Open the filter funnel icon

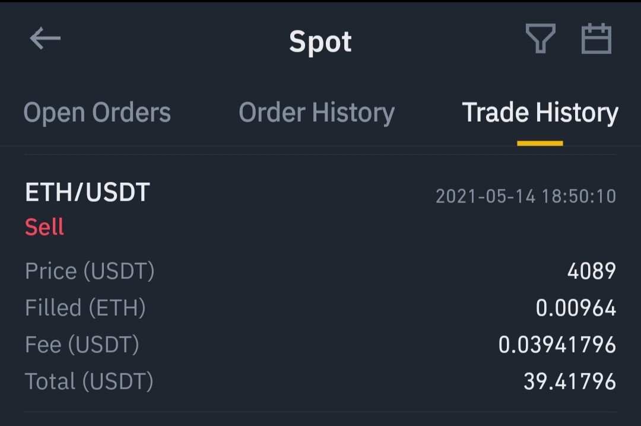click(540, 39)
